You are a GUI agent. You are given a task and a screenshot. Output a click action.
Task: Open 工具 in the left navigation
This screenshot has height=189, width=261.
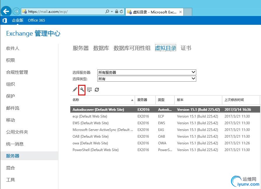(x=10, y=180)
